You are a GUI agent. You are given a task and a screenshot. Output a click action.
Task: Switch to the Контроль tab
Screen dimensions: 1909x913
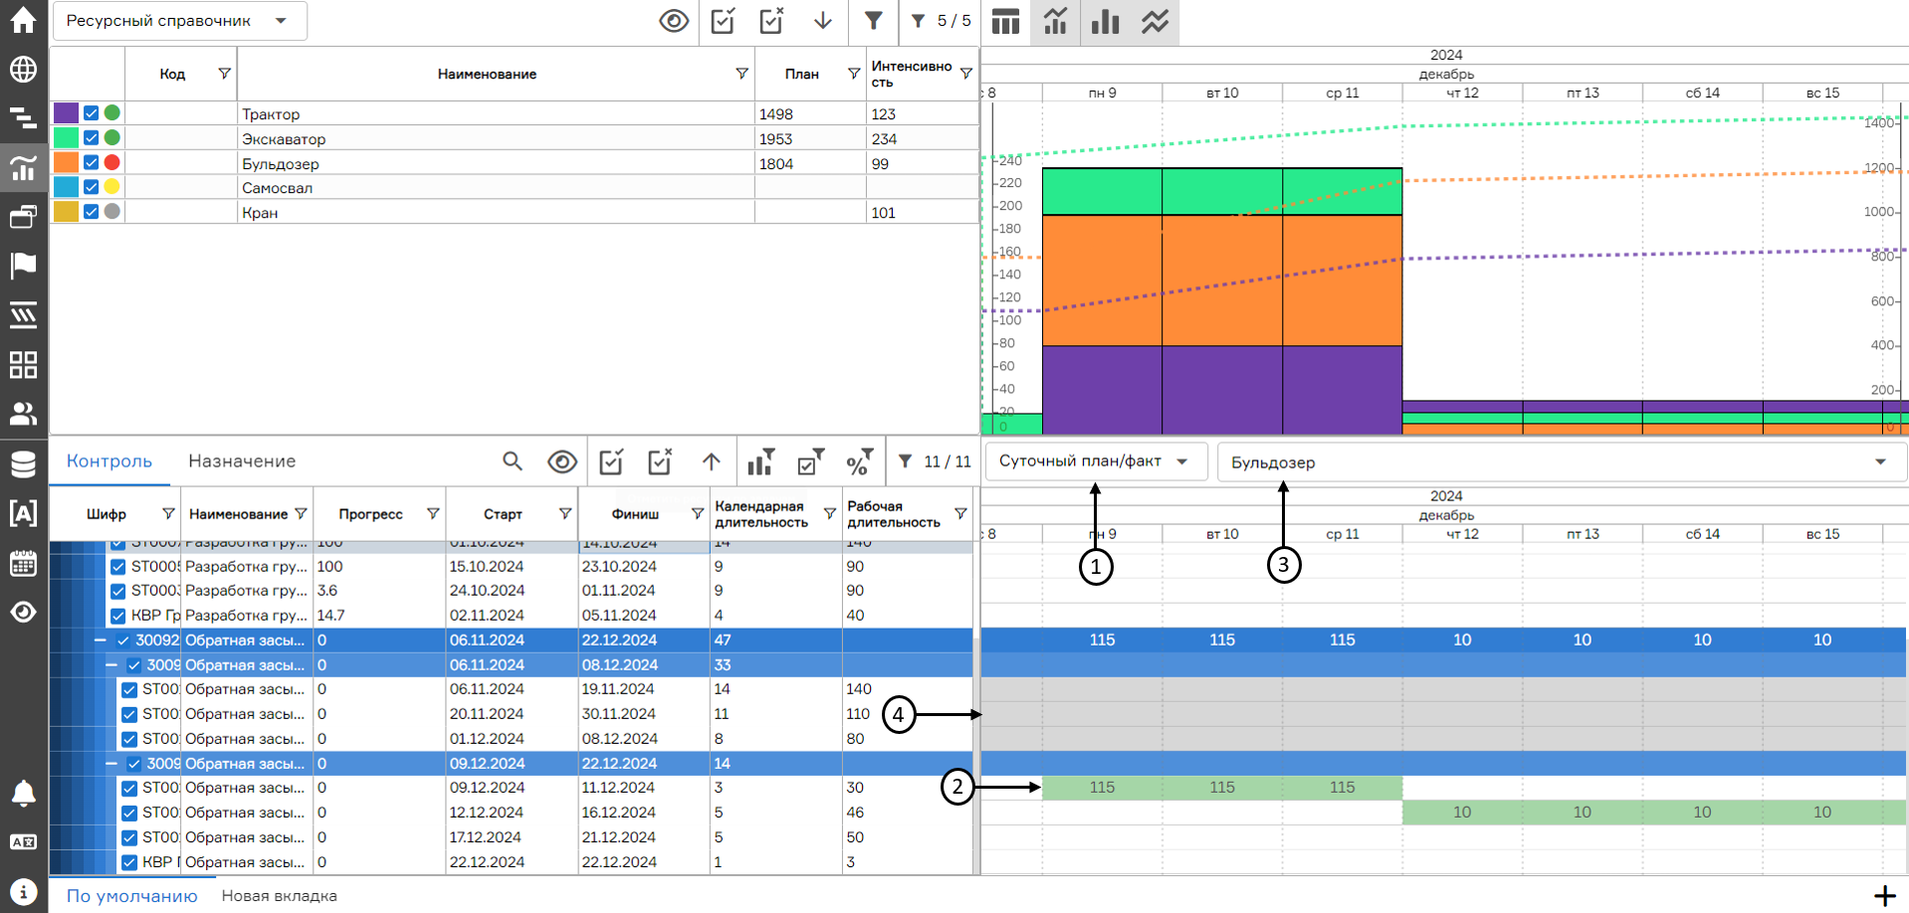[x=109, y=461]
